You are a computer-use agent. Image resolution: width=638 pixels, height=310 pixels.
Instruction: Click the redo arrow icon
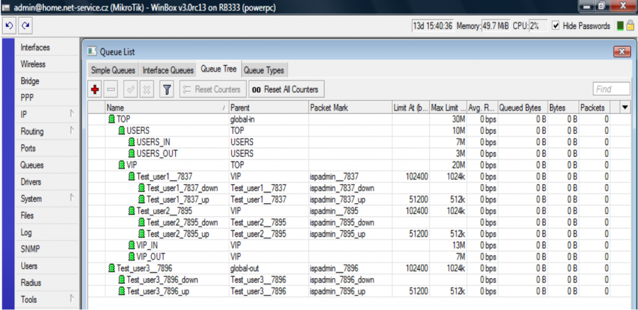click(26, 26)
